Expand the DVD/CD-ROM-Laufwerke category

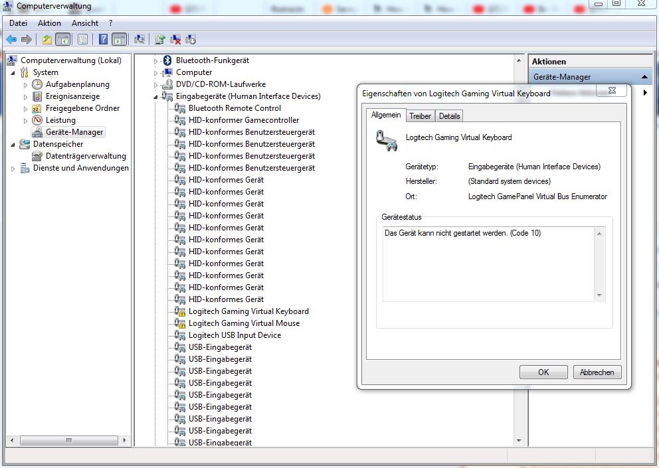pyautogui.click(x=156, y=85)
